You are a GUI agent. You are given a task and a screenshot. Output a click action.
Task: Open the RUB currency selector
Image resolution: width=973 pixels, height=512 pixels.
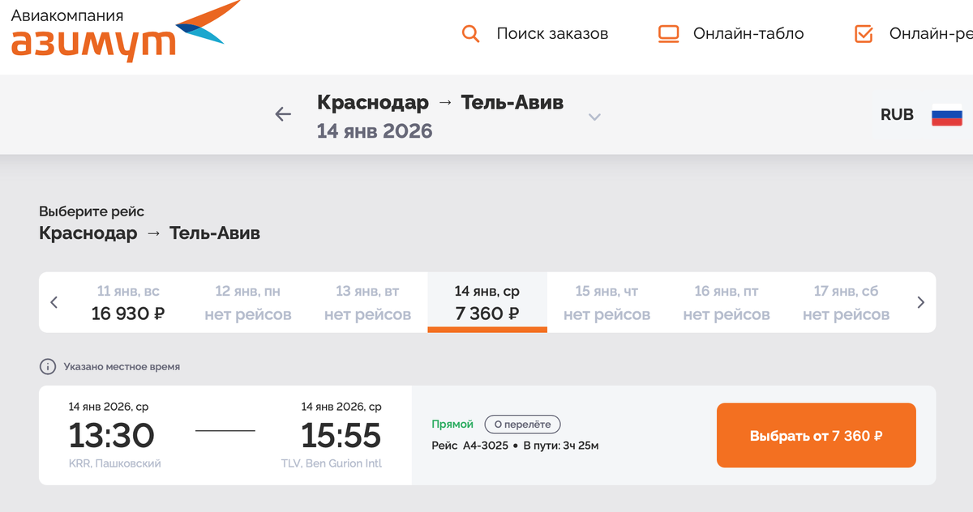point(897,114)
